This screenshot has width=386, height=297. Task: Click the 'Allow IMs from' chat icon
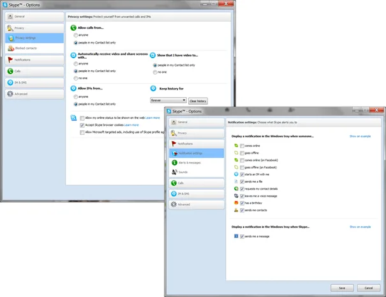pos(73,88)
